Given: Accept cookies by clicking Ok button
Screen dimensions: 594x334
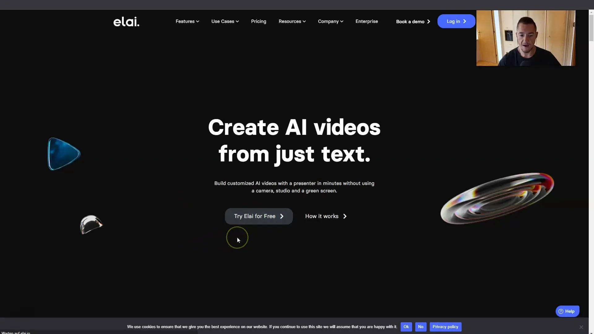Looking at the screenshot, I should coord(406,326).
